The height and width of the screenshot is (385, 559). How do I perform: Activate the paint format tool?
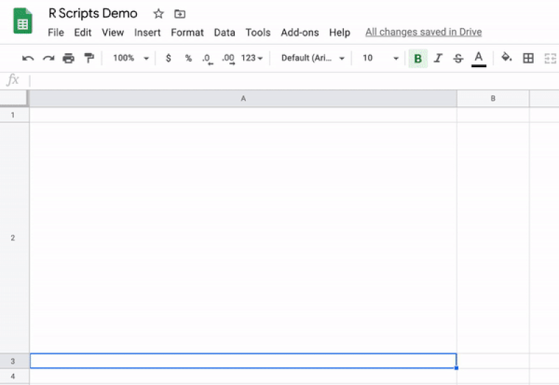(89, 58)
